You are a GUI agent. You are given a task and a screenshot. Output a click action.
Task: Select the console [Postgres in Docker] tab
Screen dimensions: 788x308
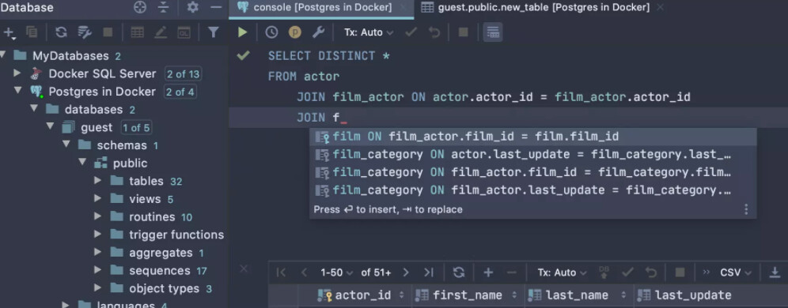click(322, 8)
